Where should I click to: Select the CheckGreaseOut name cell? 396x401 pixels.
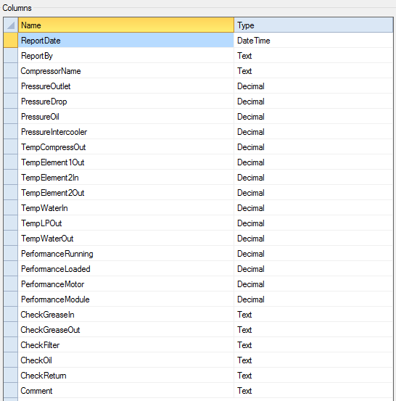(126, 329)
